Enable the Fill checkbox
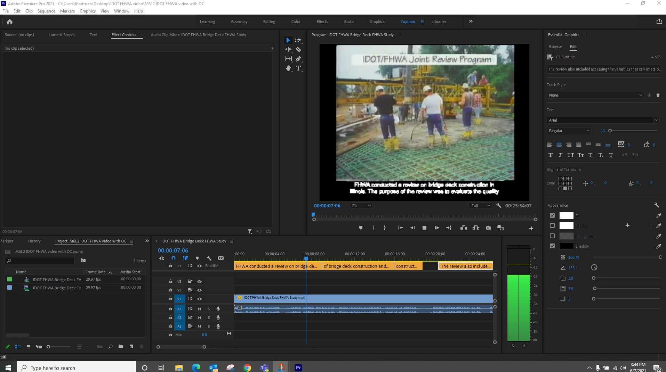The height and width of the screenshot is (372, 666). point(552,216)
